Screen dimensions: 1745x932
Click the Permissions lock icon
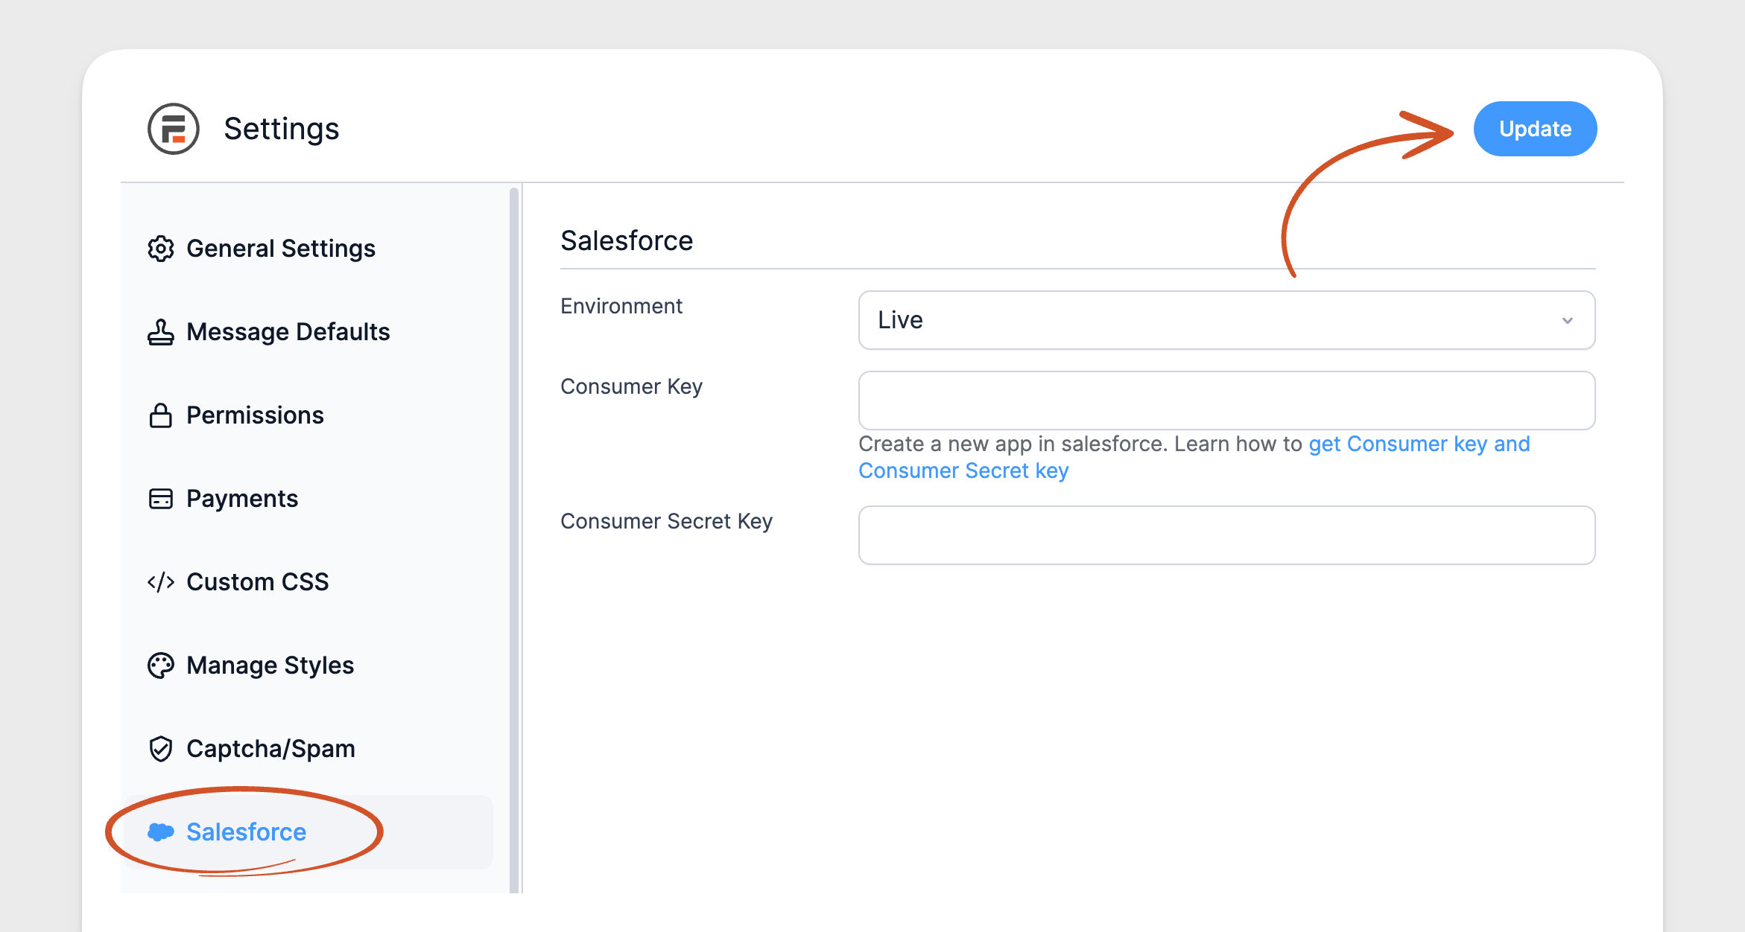pyautogui.click(x=161, y=415)
